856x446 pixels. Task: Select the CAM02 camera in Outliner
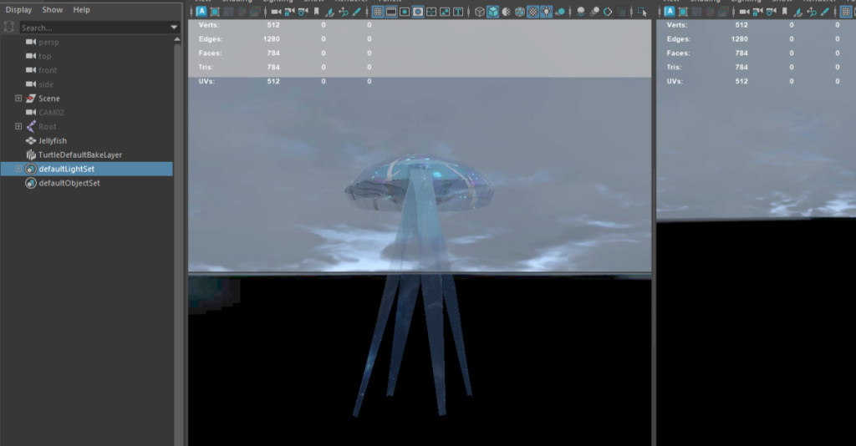[51, 112]
